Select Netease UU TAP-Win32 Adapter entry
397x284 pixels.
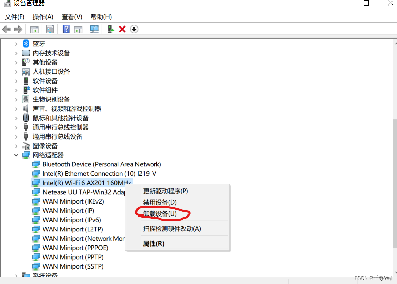[x=84, y=192]
